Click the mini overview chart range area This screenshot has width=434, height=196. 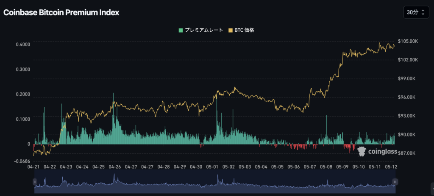[215, 182]
